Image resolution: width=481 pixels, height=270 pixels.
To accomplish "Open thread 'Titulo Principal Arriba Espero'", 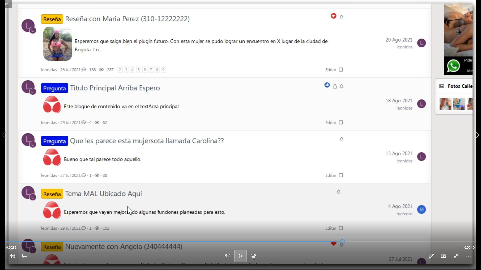I will click(x=115, y=88).
